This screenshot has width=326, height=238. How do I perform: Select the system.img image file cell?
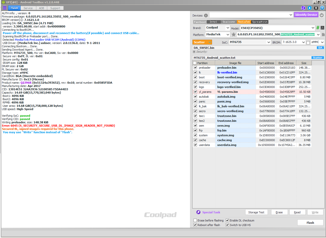click(x=235, y=135)
